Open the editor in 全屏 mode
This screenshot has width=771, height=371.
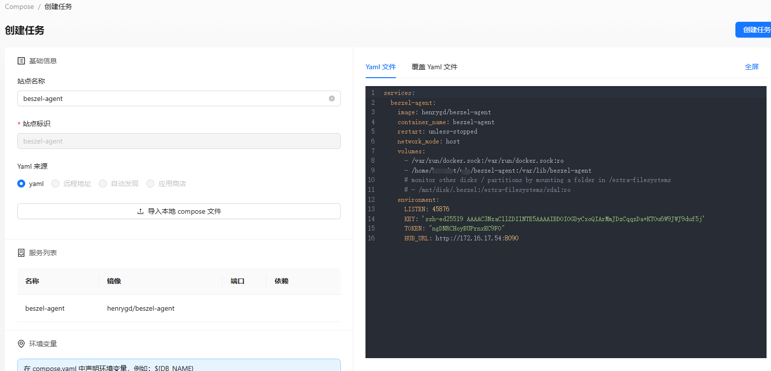coord(752,67)
